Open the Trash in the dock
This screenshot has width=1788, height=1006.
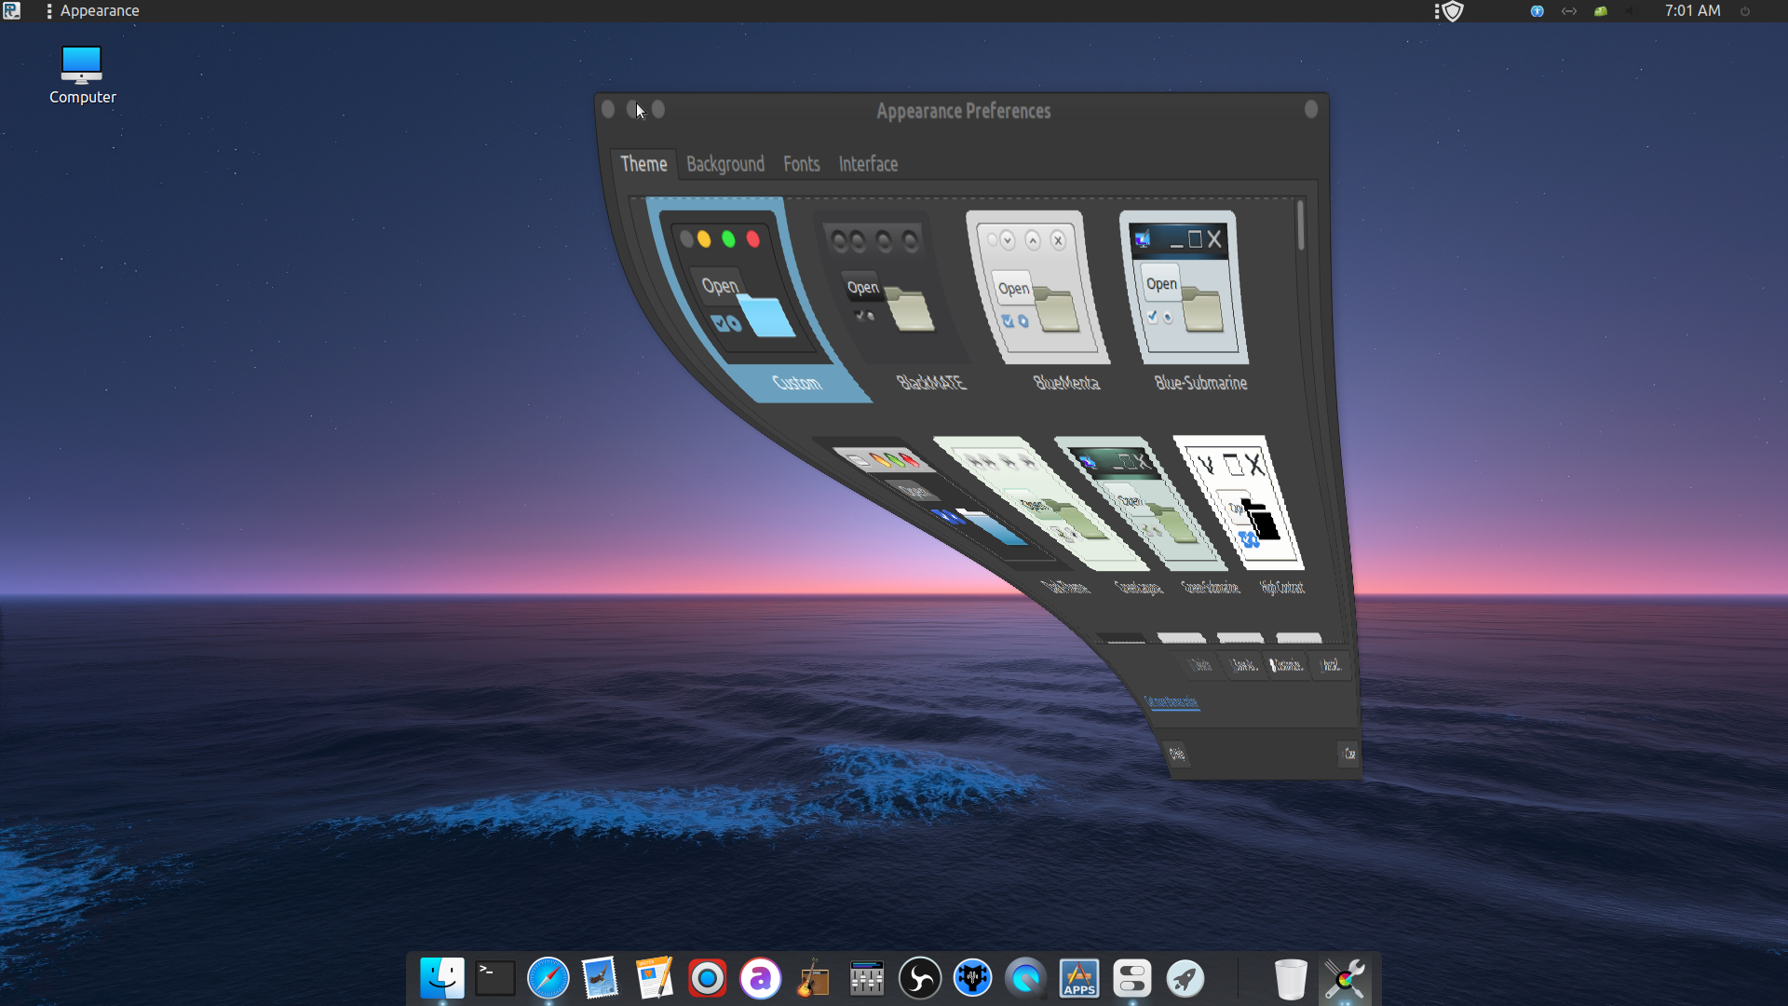coord(1290,978)
